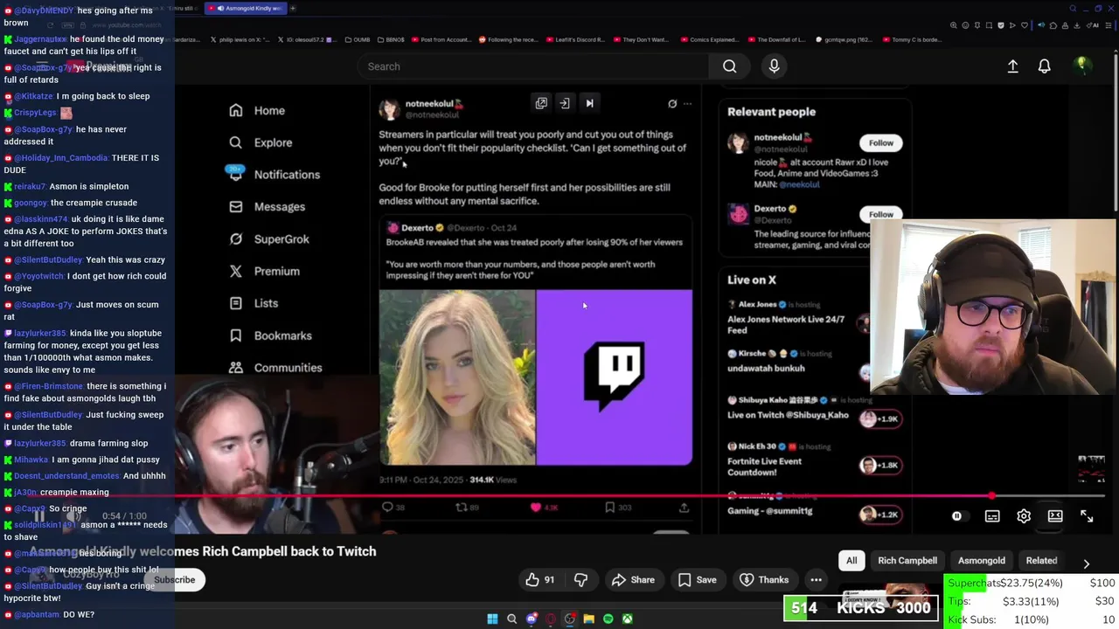This screenshot has height=629, width=1119.
Task: Open the X Home sidebar item
Action: 257,111
